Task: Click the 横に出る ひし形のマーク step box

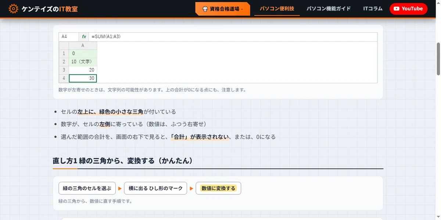Action: click(155, 188)
